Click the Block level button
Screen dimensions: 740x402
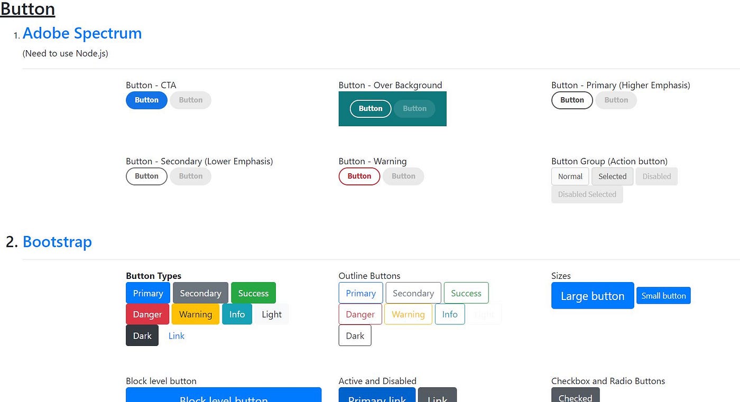pyautogui.click(x=223, y=397)
